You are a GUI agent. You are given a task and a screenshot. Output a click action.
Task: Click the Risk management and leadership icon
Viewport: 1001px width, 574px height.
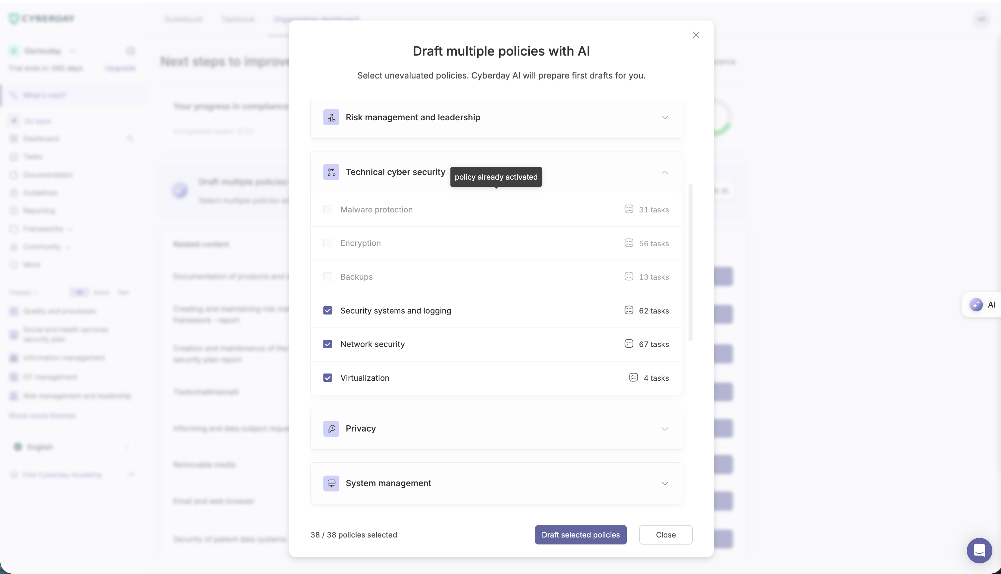331,117
